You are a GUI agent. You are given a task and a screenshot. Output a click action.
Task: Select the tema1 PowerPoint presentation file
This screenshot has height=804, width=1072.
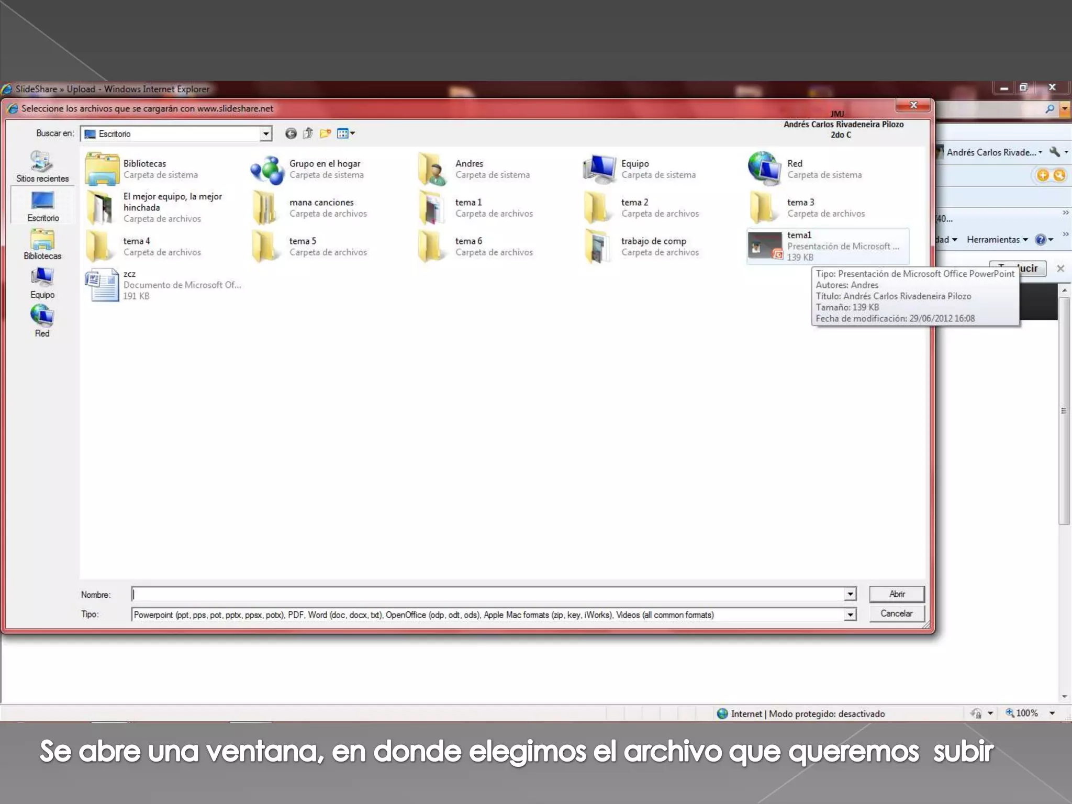[799, 236]
